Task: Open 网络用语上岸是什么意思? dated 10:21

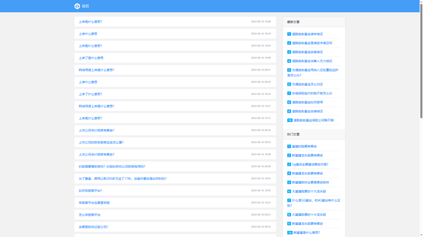Action: coord(96,106)
